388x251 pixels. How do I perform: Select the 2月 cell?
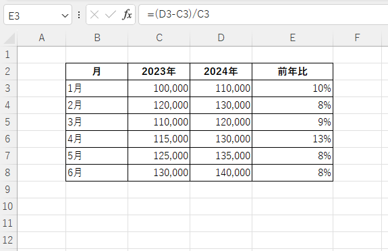(x=97, y=105)
